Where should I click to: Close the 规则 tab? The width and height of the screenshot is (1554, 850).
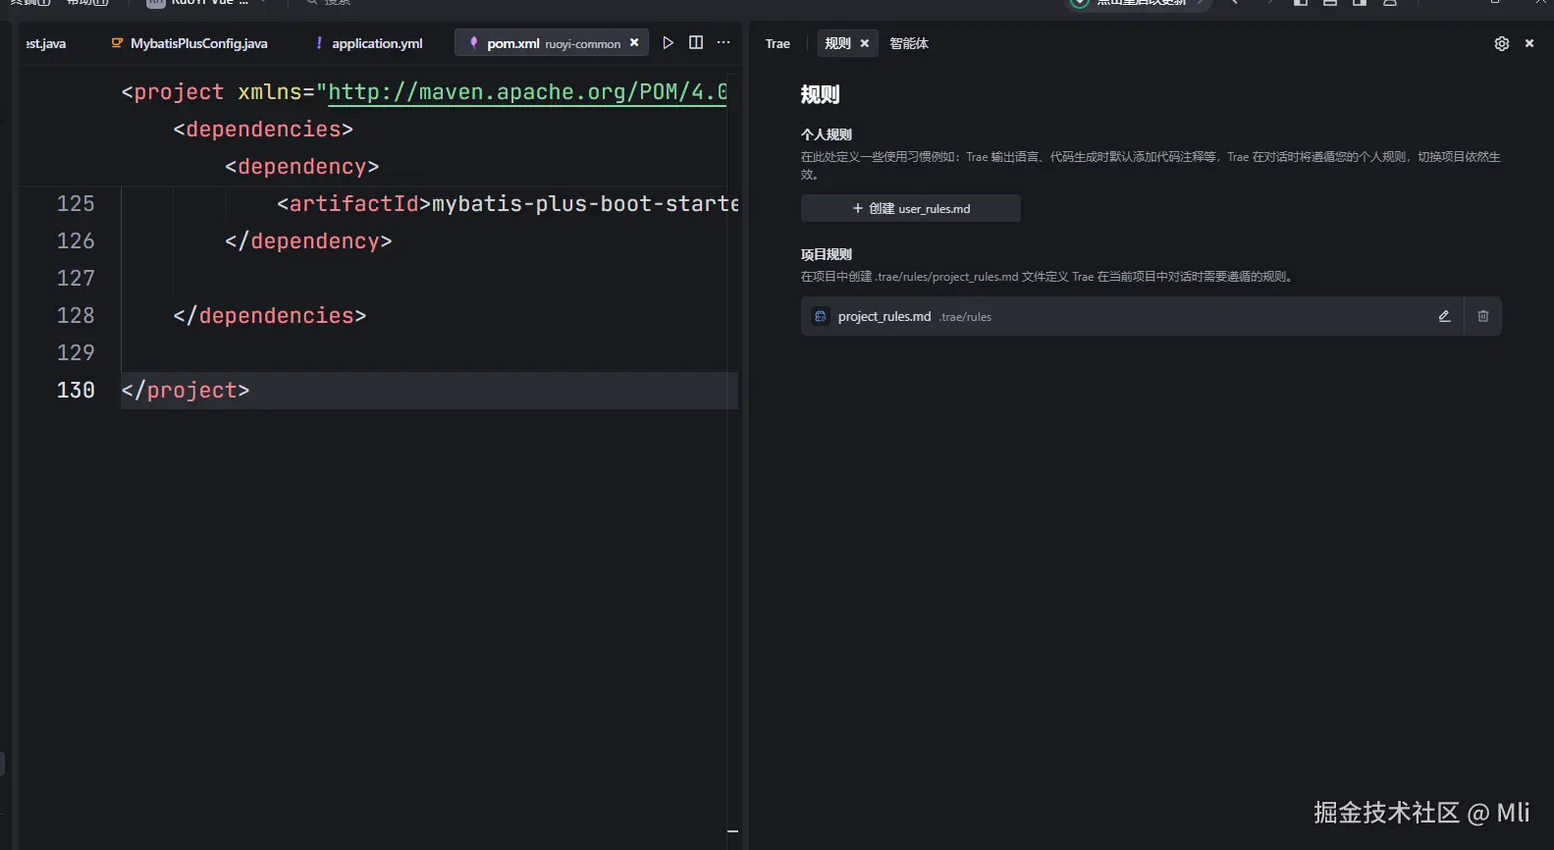[x=865, y=43]
